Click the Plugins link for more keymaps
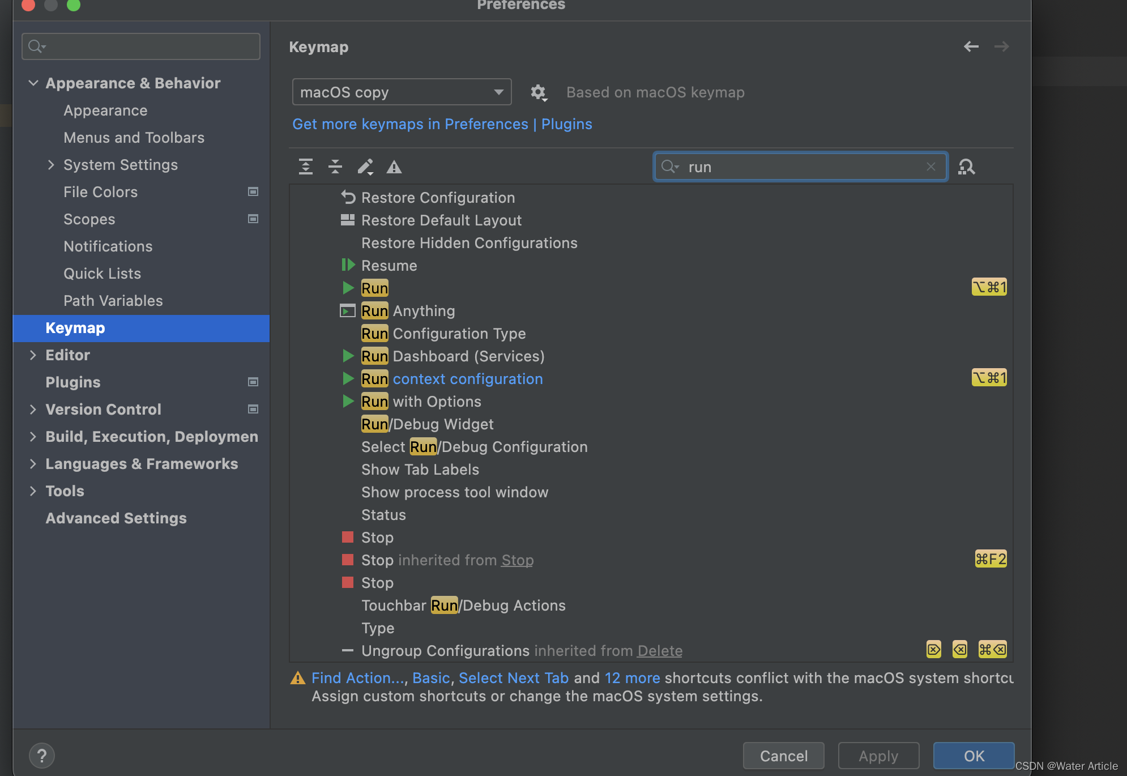The height and width of the screenshot is (776, 1127). [x=566, y=124]
